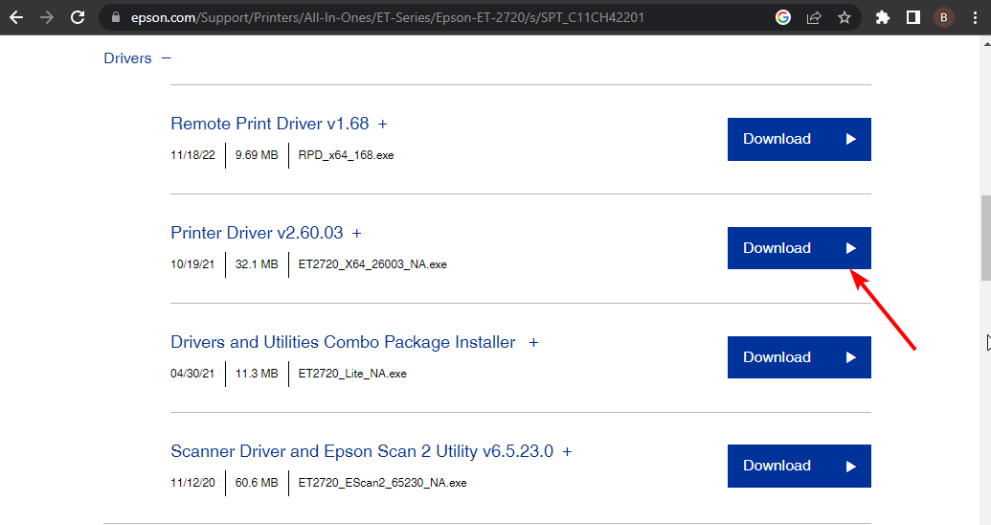Click the file name ET2720_EScan2_65230_NA.exe

click(x=382, y=483)
